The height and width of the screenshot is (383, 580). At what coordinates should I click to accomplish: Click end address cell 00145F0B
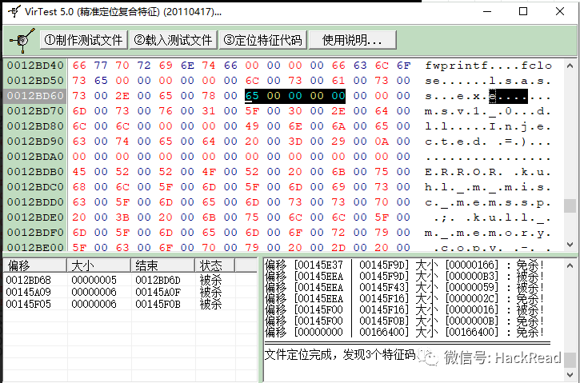point(158,304)
